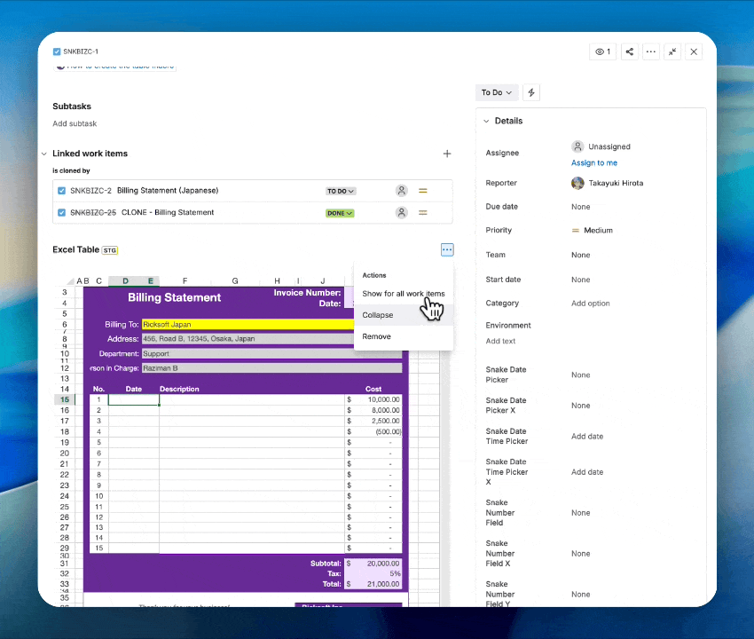The width and height of the screenshot is (754, 639).
Task: Click the Excel Table three-dot actions button
Action: click(447, 250)
